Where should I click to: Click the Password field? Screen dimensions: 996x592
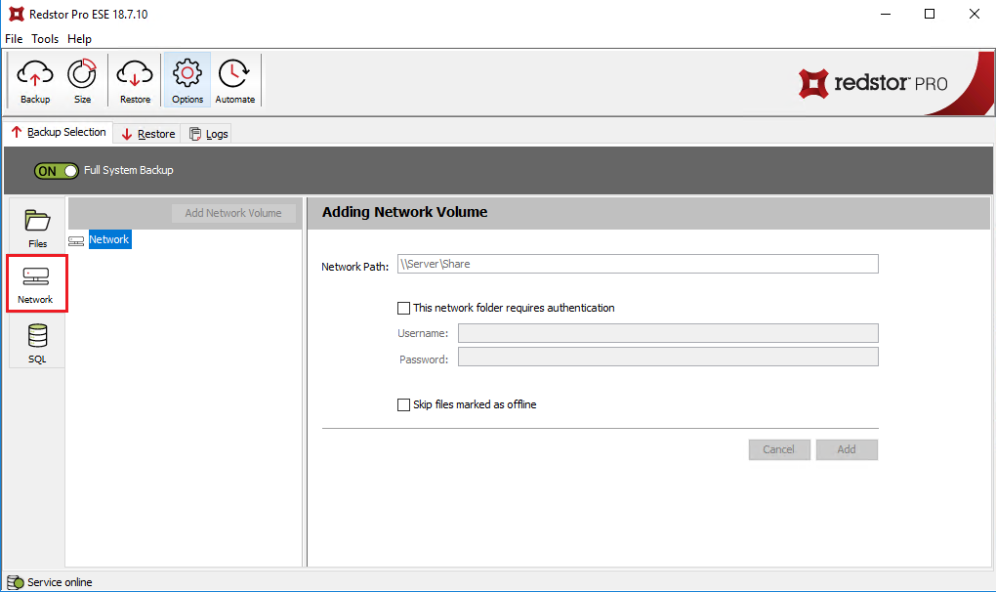pyautogui.click(x=668, y=357)
